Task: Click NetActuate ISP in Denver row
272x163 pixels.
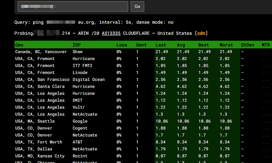Action: [x=85, y=135]
